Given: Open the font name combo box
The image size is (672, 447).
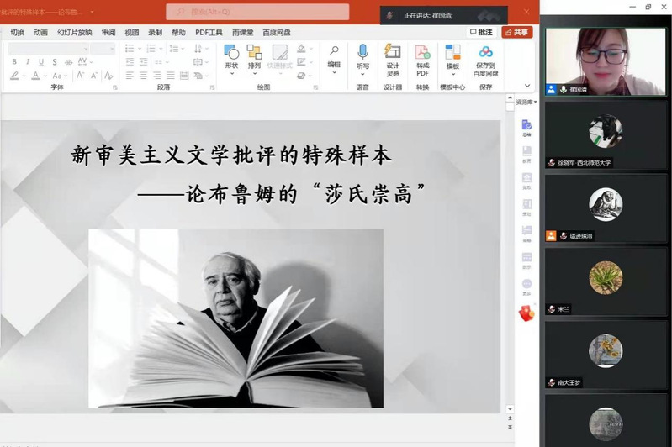Looking at the screenshot, I should (48, 49).
